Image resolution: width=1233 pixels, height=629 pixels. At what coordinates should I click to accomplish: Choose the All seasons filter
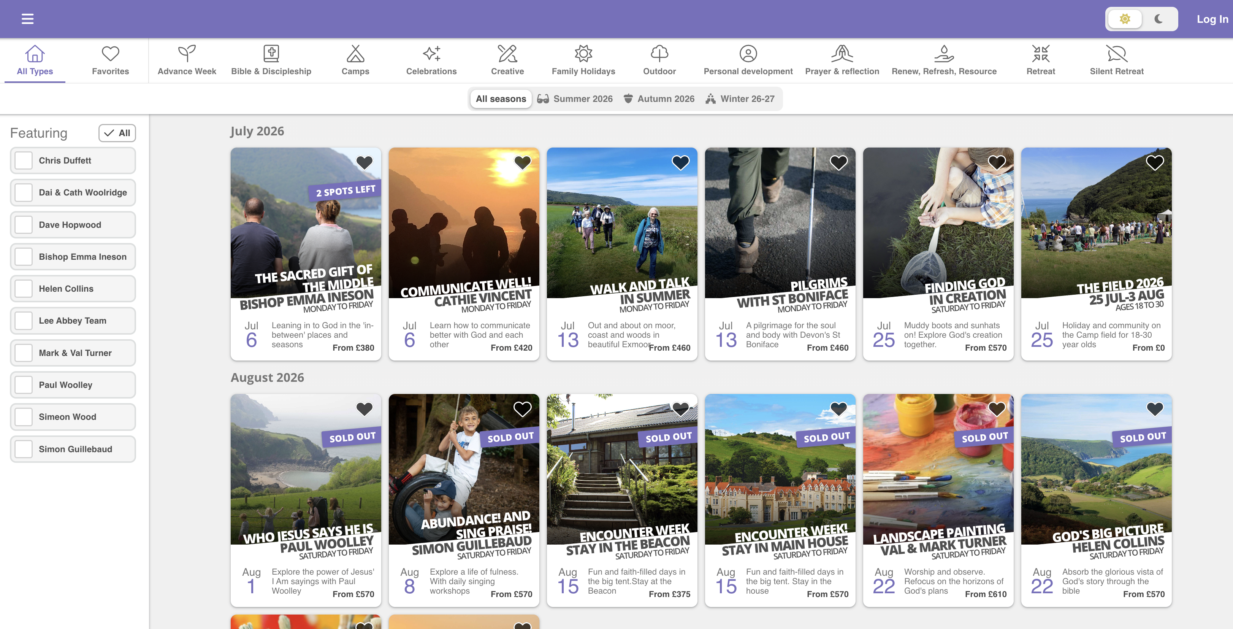pyautogui.click(x=501, y=99)
